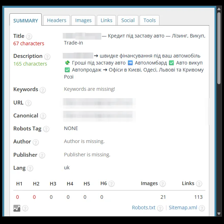Click the scrollbar up arrow

click(219, 9)
